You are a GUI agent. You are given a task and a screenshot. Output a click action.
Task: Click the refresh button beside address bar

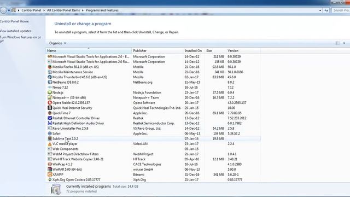[x=326, y=10]
